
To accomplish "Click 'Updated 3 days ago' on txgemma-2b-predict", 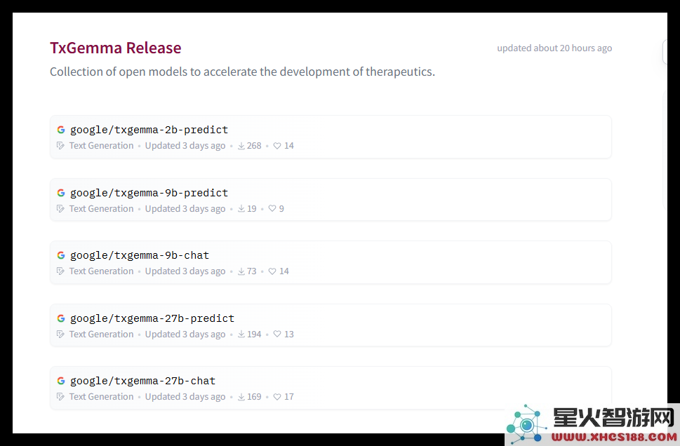I will (185, 146).
